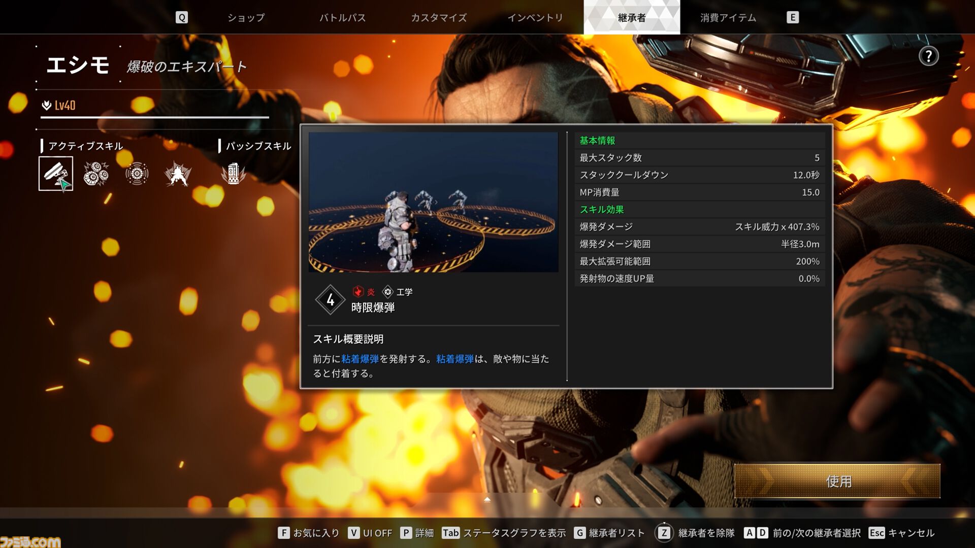Click the 爆発ダメージ範囲 stat row

click(700, 244)
